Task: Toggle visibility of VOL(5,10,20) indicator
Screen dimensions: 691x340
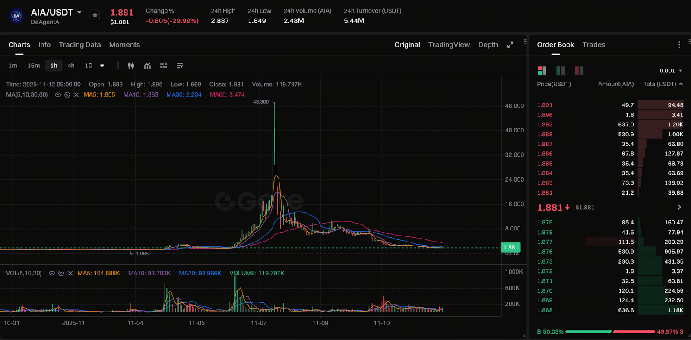Action: tap(52, 273)
